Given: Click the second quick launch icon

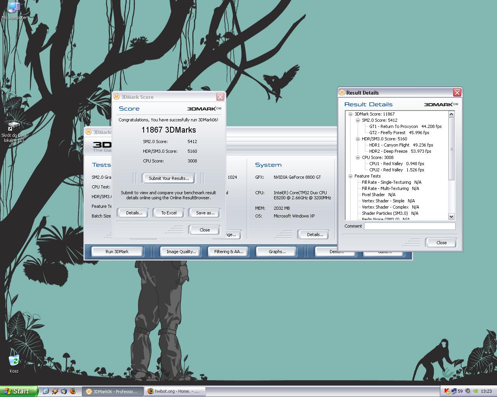Looking at the screenshot, I should 55,391.
